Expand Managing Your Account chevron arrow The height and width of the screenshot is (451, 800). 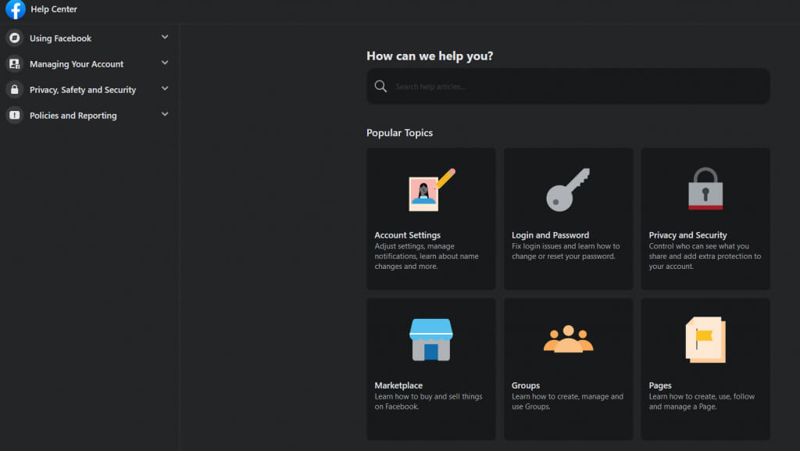(165, 63)
